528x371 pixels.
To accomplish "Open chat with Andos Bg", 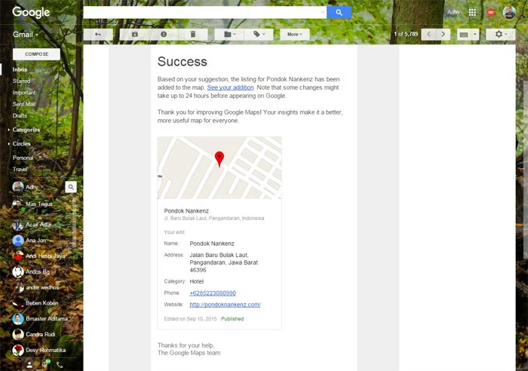I will [31, 271].
